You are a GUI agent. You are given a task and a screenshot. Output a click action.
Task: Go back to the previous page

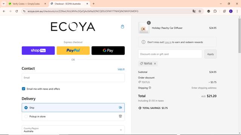[4, 11]
